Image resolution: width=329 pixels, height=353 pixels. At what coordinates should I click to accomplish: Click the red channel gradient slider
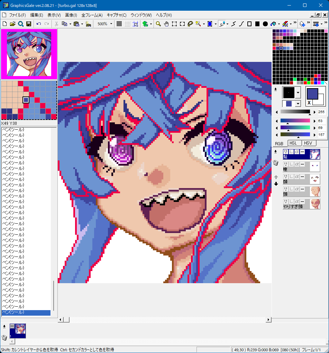[x=295, y=121]
